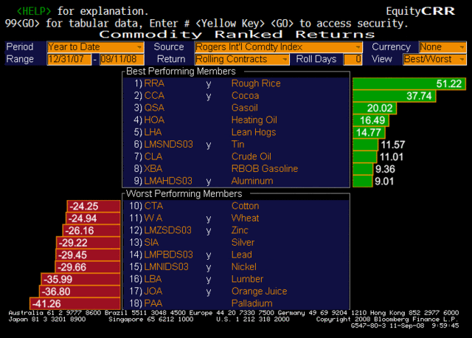
Task: Click the green 51.22 return bar
Action: 409,84
